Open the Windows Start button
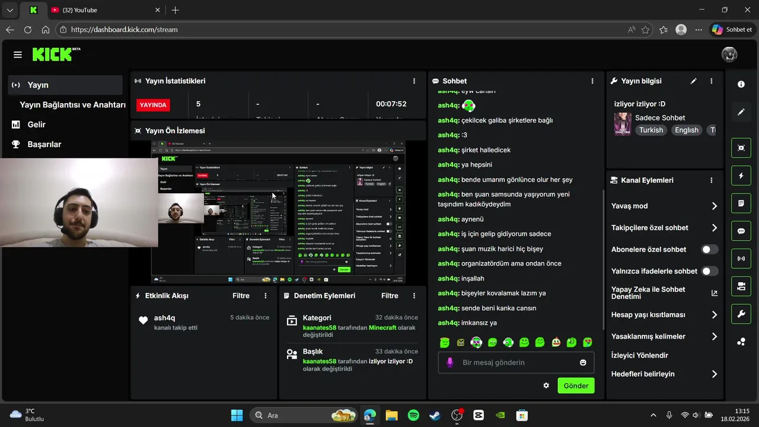759x427 pixels. 237,415
